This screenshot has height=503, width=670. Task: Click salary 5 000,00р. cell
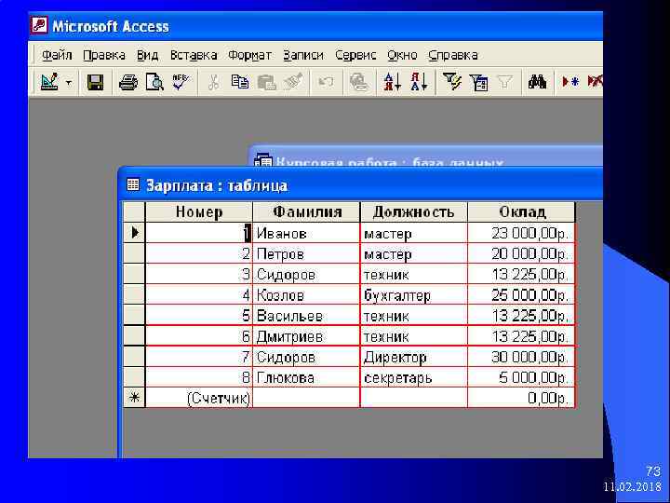[521, 377]
